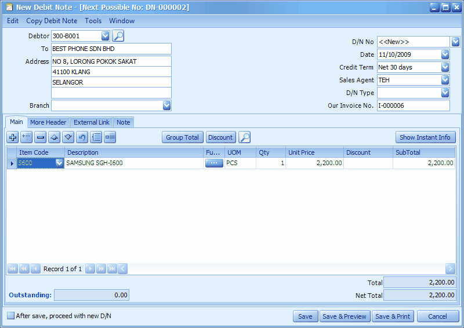464x328 pixels.
Task: Search debtor with magnifier icon
Action: 118,36
